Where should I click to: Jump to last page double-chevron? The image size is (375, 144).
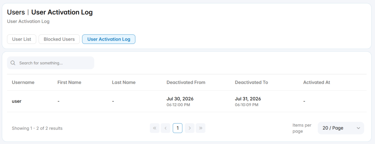click(201, 128)
